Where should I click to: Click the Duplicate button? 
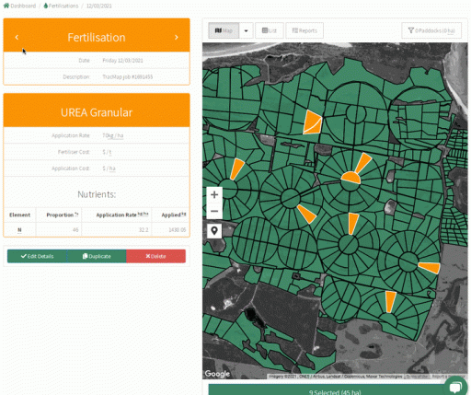pyautogui.click(x=97, y=256)
